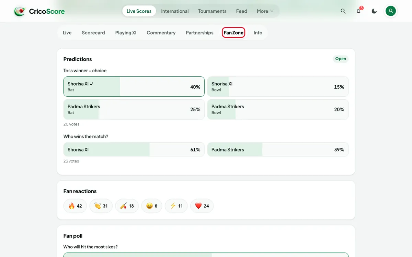The height and width of the screenshot is (257, 412).
Task: Select Padma Strikers Bat toss prediction
Action: (x=134, y=109)
